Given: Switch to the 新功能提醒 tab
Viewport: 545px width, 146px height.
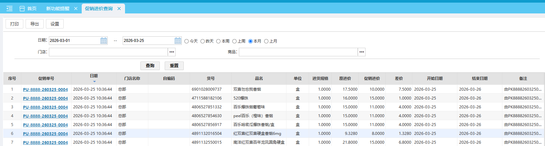Looking at the screenshot, I should click(58, 9).
